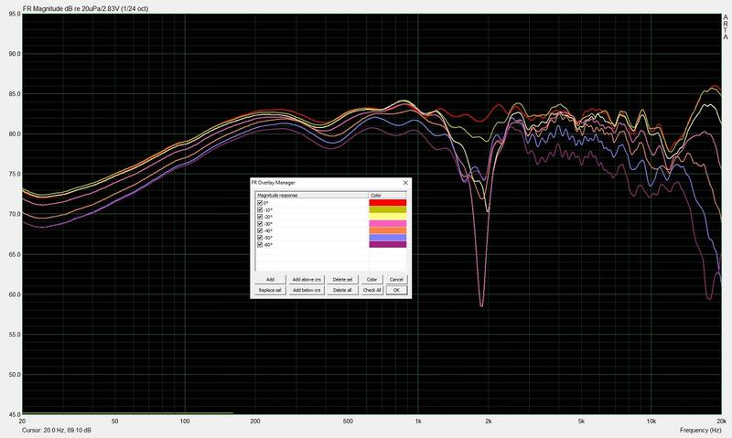Click the Add below crs button

coord(306,290)
